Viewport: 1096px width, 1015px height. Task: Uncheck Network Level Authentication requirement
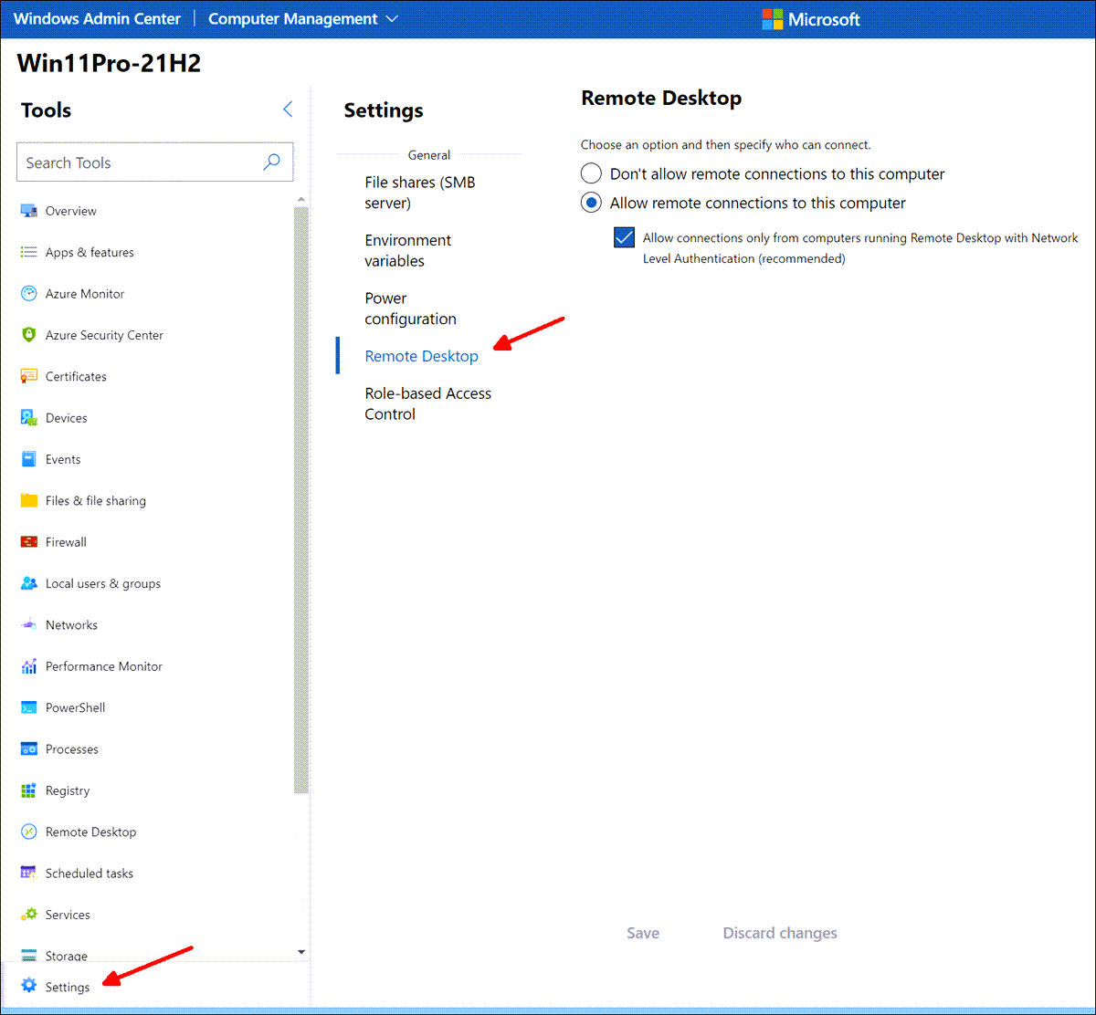tap(624, 236)
